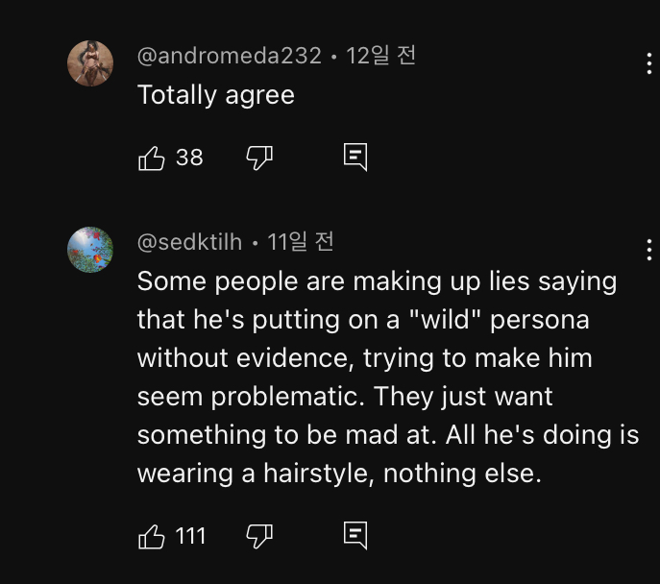Dislike the andromeda232 comment
Viewport: 660px width, 584px height.
point(259,158)
